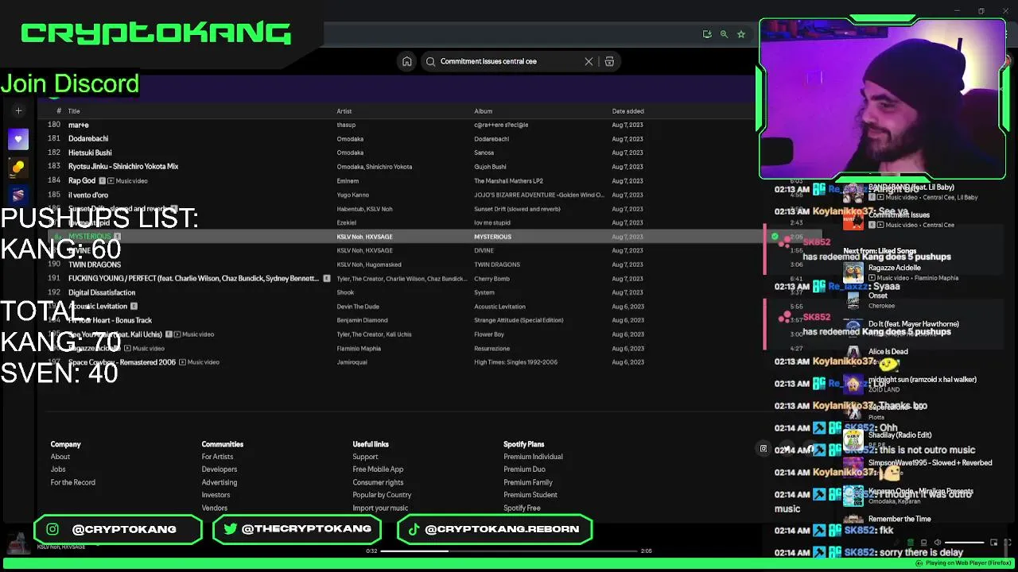Open Consumer rights footer link
Screen dimensions: 1018x572
pyautogui.click(x=378, y=482)
